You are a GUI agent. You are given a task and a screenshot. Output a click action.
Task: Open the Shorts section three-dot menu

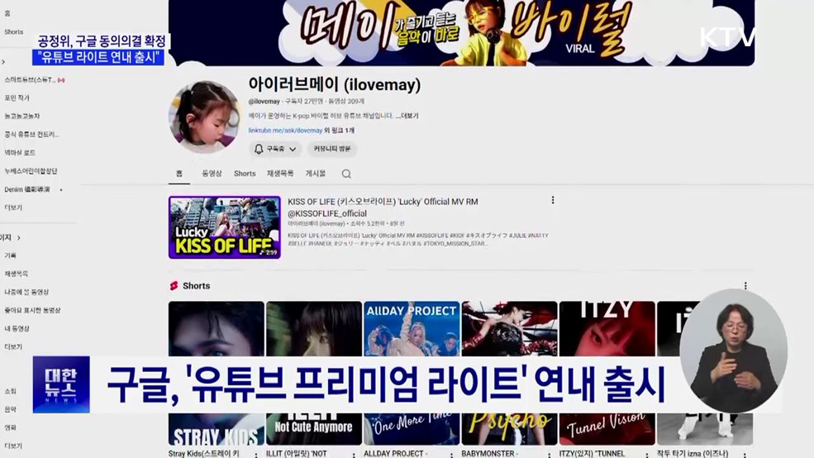coord(745,286)
